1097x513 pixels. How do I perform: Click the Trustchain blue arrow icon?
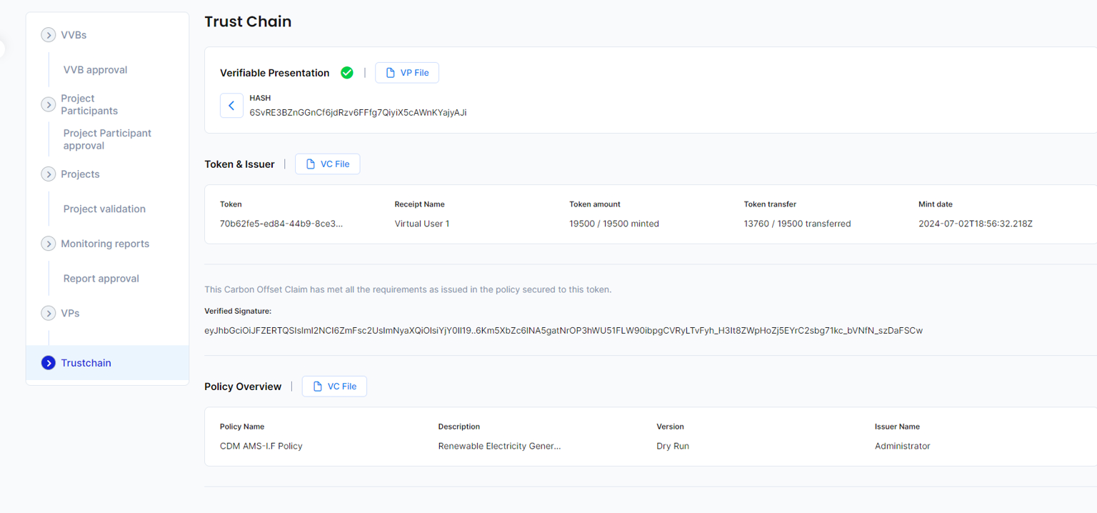[48, 363]
